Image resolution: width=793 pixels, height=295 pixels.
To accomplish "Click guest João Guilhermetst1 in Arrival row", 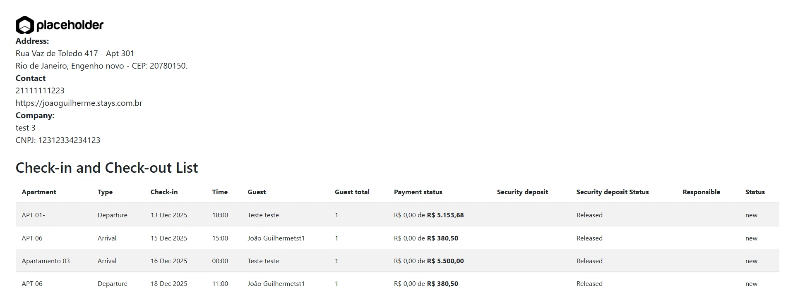I will coord(276,238).
